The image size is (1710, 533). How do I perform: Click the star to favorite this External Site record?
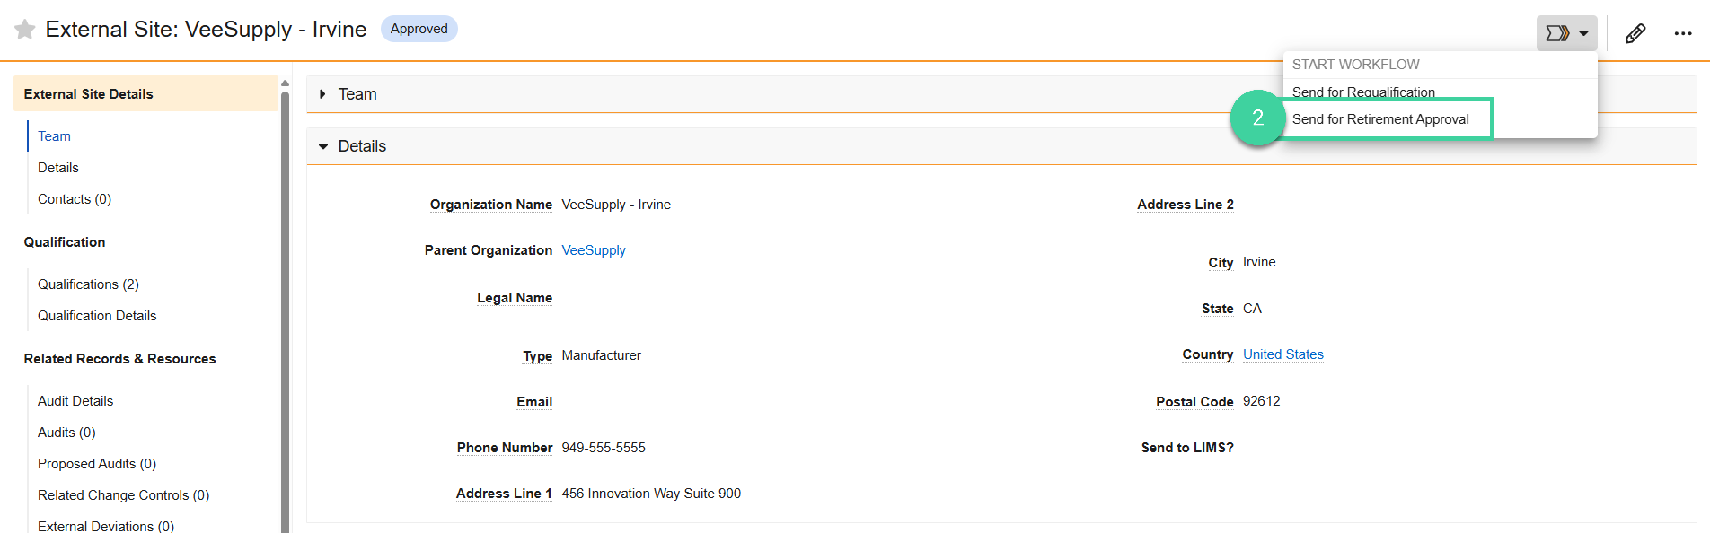click(24, 29)
